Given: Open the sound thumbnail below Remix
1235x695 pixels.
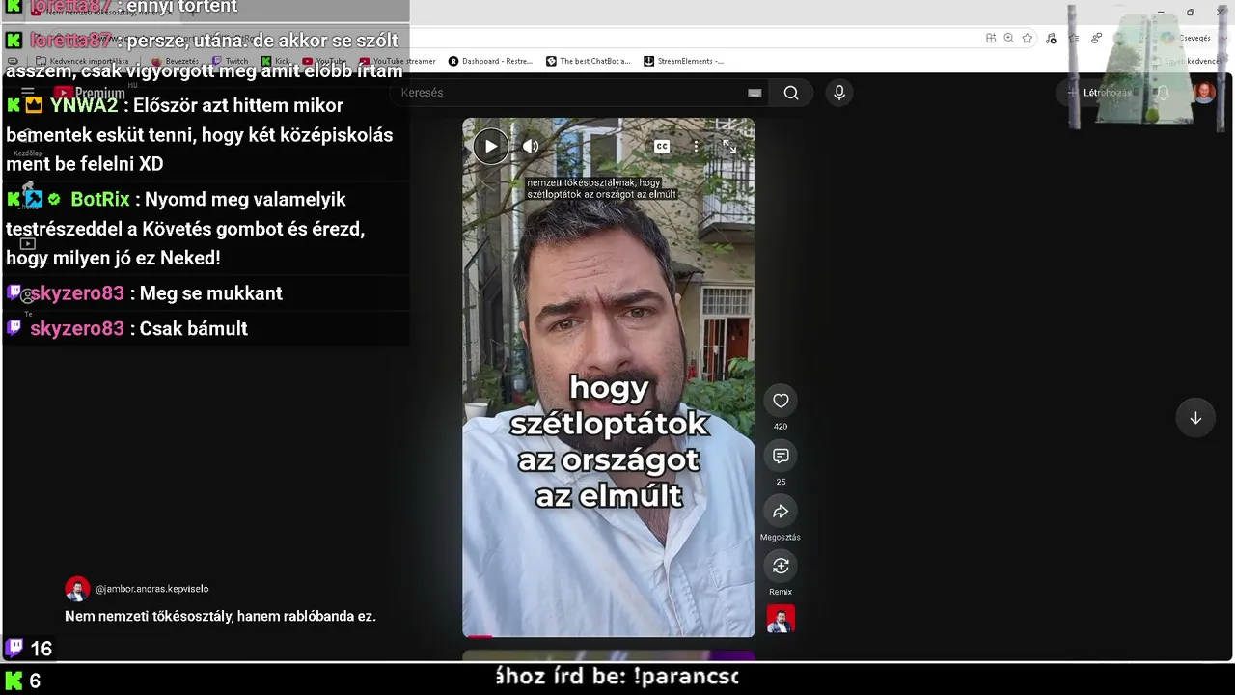Looking at the screenshot, I should [x=781, y=619].
